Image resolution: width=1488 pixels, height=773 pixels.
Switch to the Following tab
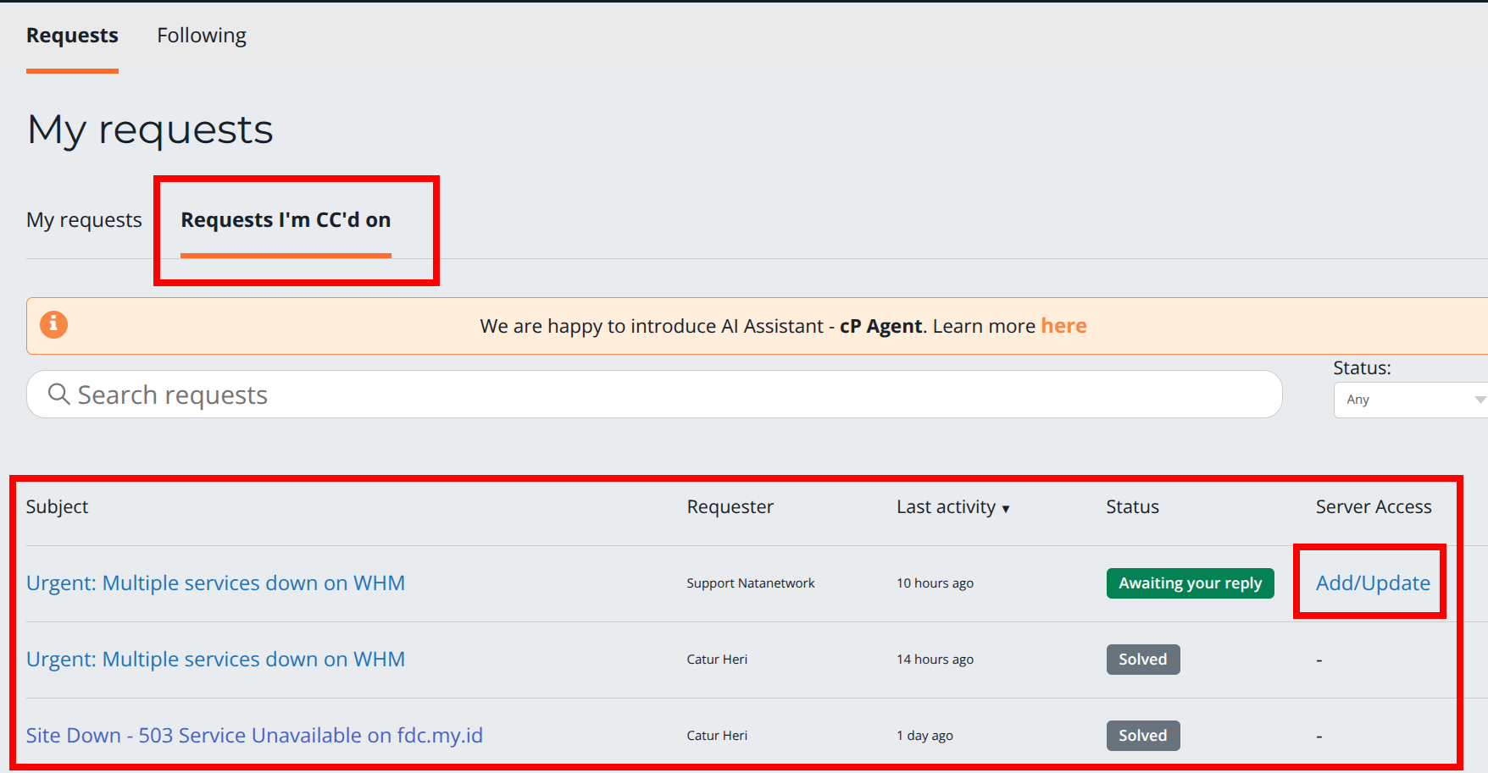pyautogui.click(x=201, y=35)
